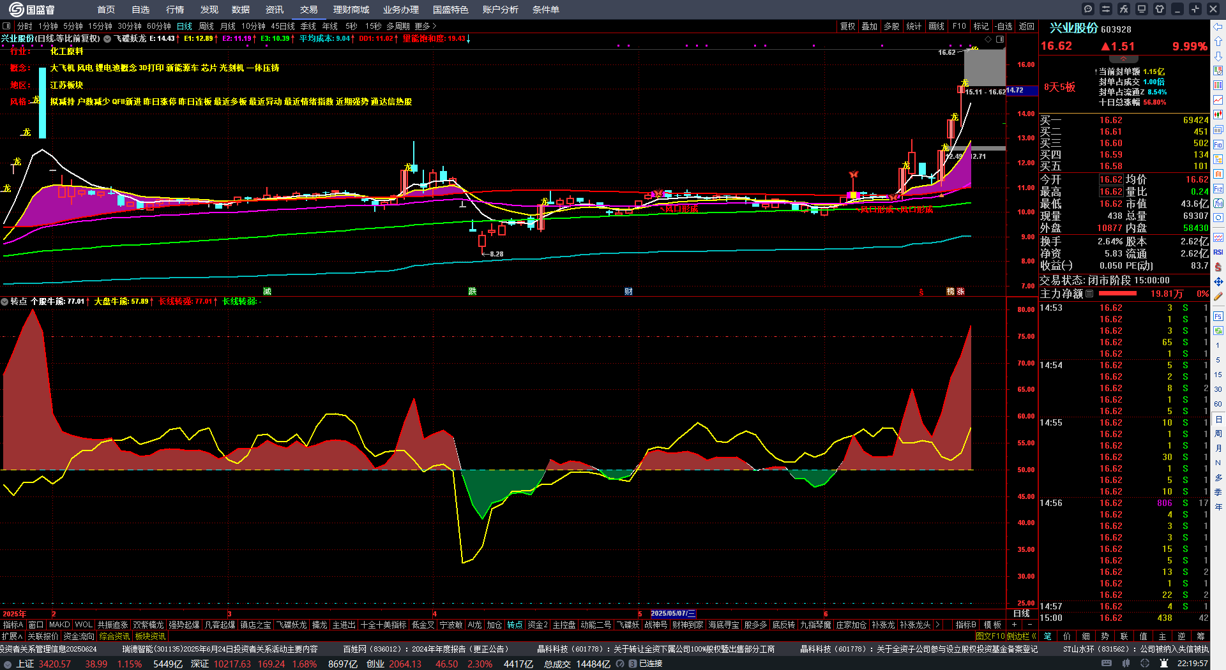Toggle 画线 drawing mode
Screen dimensions: 1226x670
click(937, 26)
